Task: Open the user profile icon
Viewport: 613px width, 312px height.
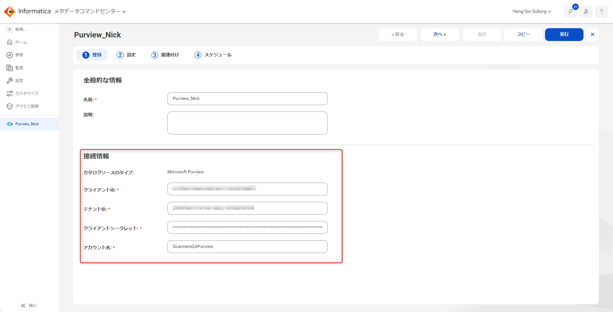Action: coord(586,12)
